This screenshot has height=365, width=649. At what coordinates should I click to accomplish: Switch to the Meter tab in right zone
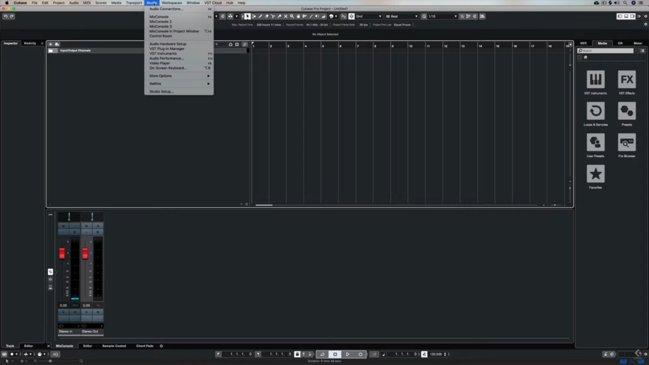coord(638,43)
